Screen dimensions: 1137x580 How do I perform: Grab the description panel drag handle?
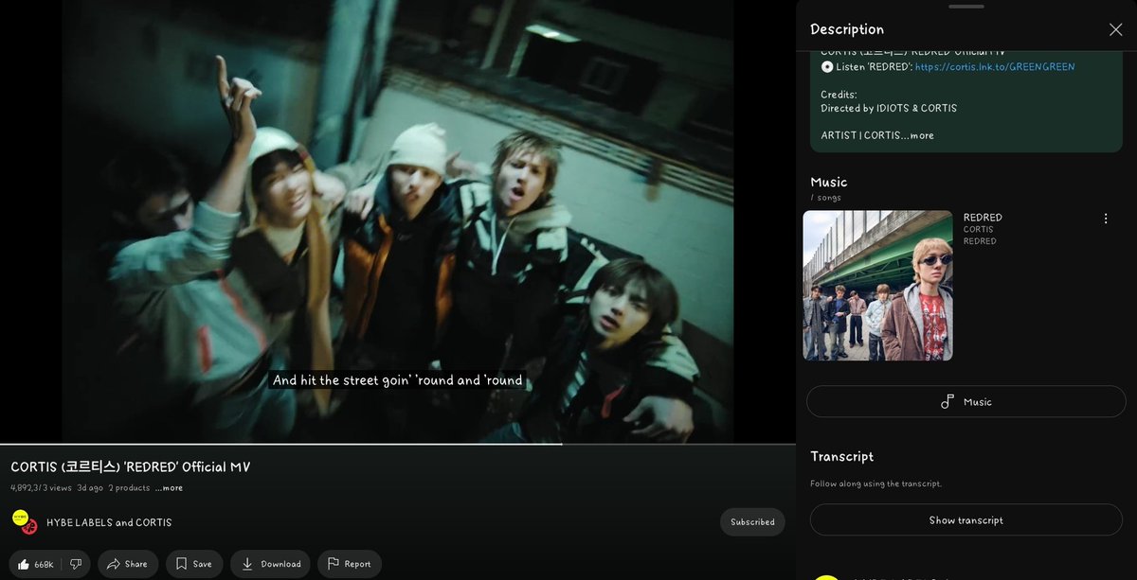966,7
